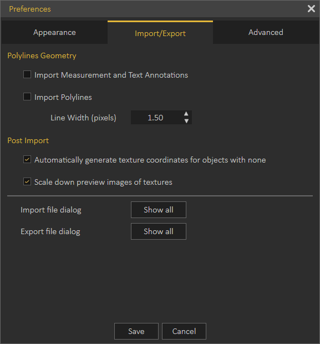Open the Advanced tab
320x344 pixels.
266,32
